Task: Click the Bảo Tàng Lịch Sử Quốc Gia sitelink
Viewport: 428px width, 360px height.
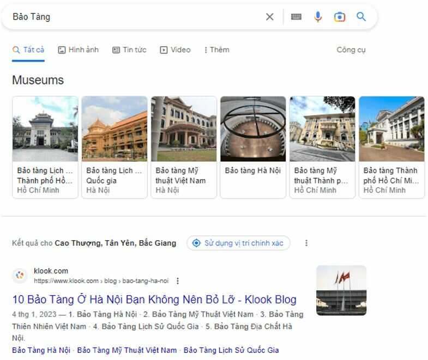Action: click(231, 350)
